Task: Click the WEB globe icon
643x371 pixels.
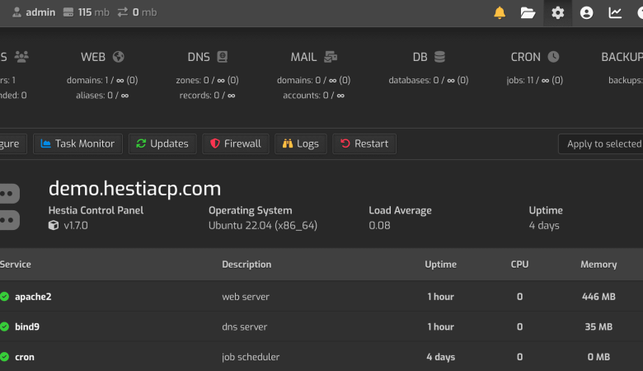Action: (119, 57)
